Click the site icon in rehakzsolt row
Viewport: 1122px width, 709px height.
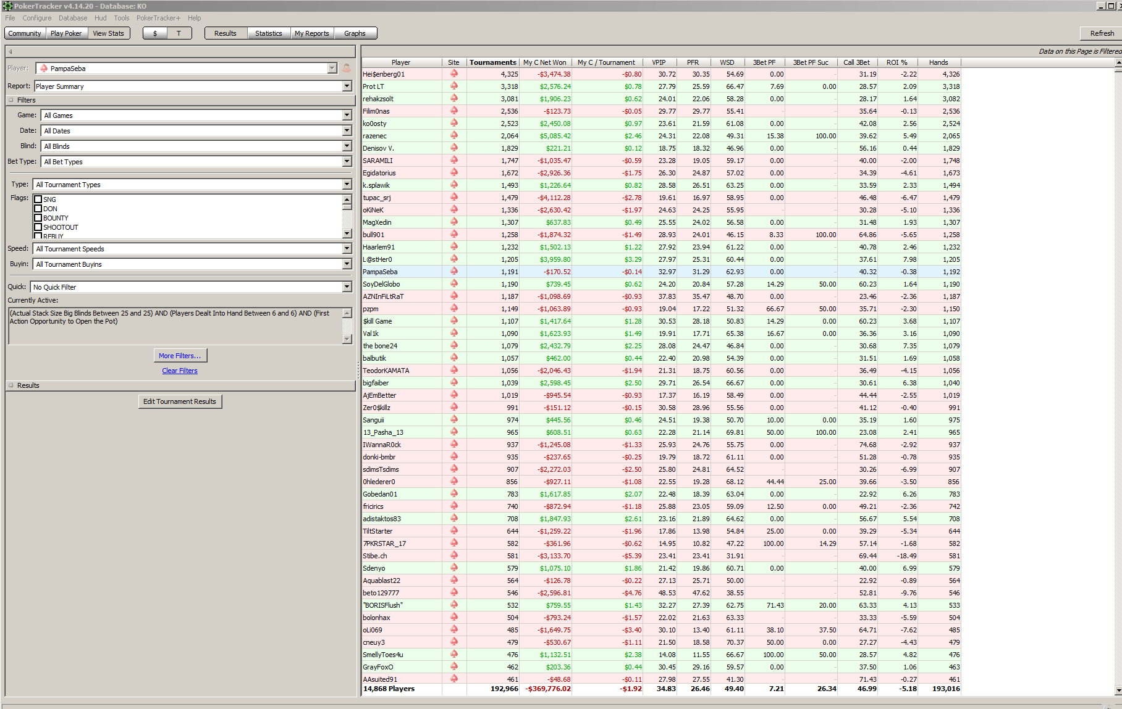454,99
